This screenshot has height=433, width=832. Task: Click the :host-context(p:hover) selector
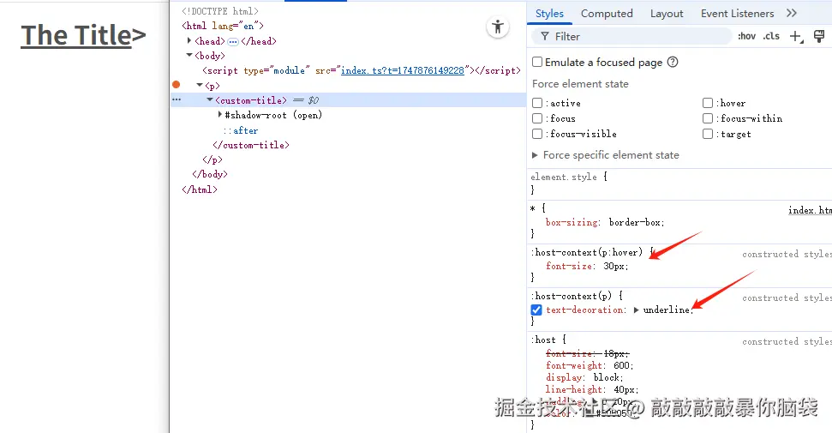tap(586, 252)
